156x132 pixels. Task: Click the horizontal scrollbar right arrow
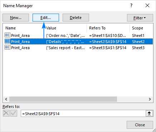click(x=150, y=99)
